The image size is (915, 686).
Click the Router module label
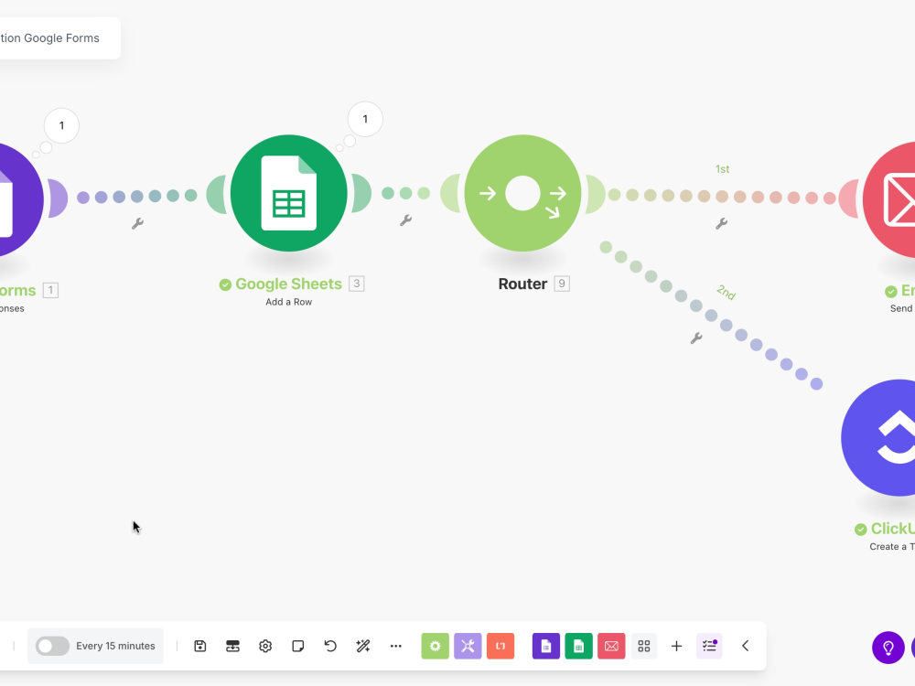coord(522,284)
